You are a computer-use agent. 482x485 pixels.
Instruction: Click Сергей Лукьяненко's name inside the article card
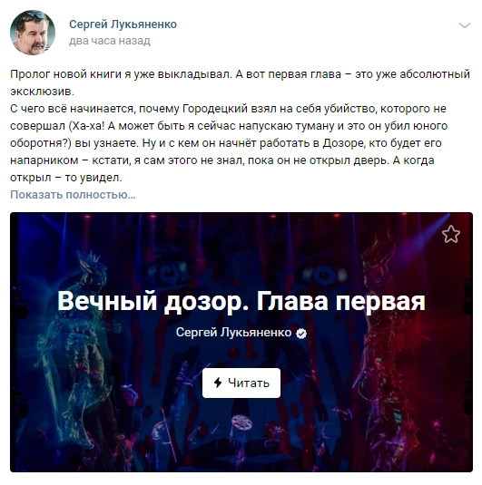pos(233,333)
